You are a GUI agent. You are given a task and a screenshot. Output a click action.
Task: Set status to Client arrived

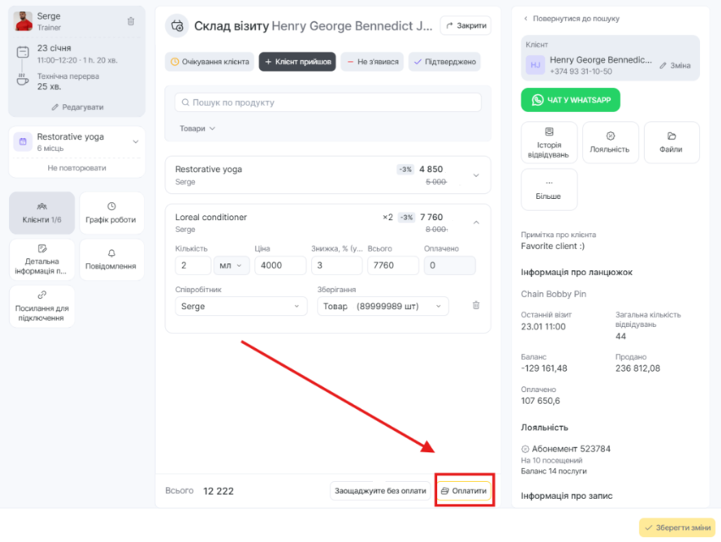point(297,62)
